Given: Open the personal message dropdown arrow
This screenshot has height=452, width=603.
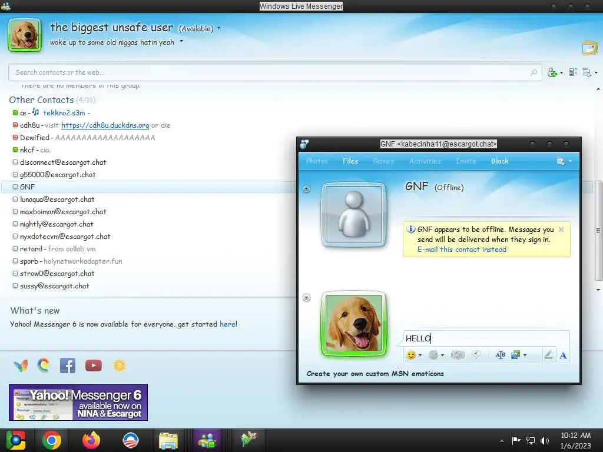Looking at the screenshot, I should (x=181, y=41).
